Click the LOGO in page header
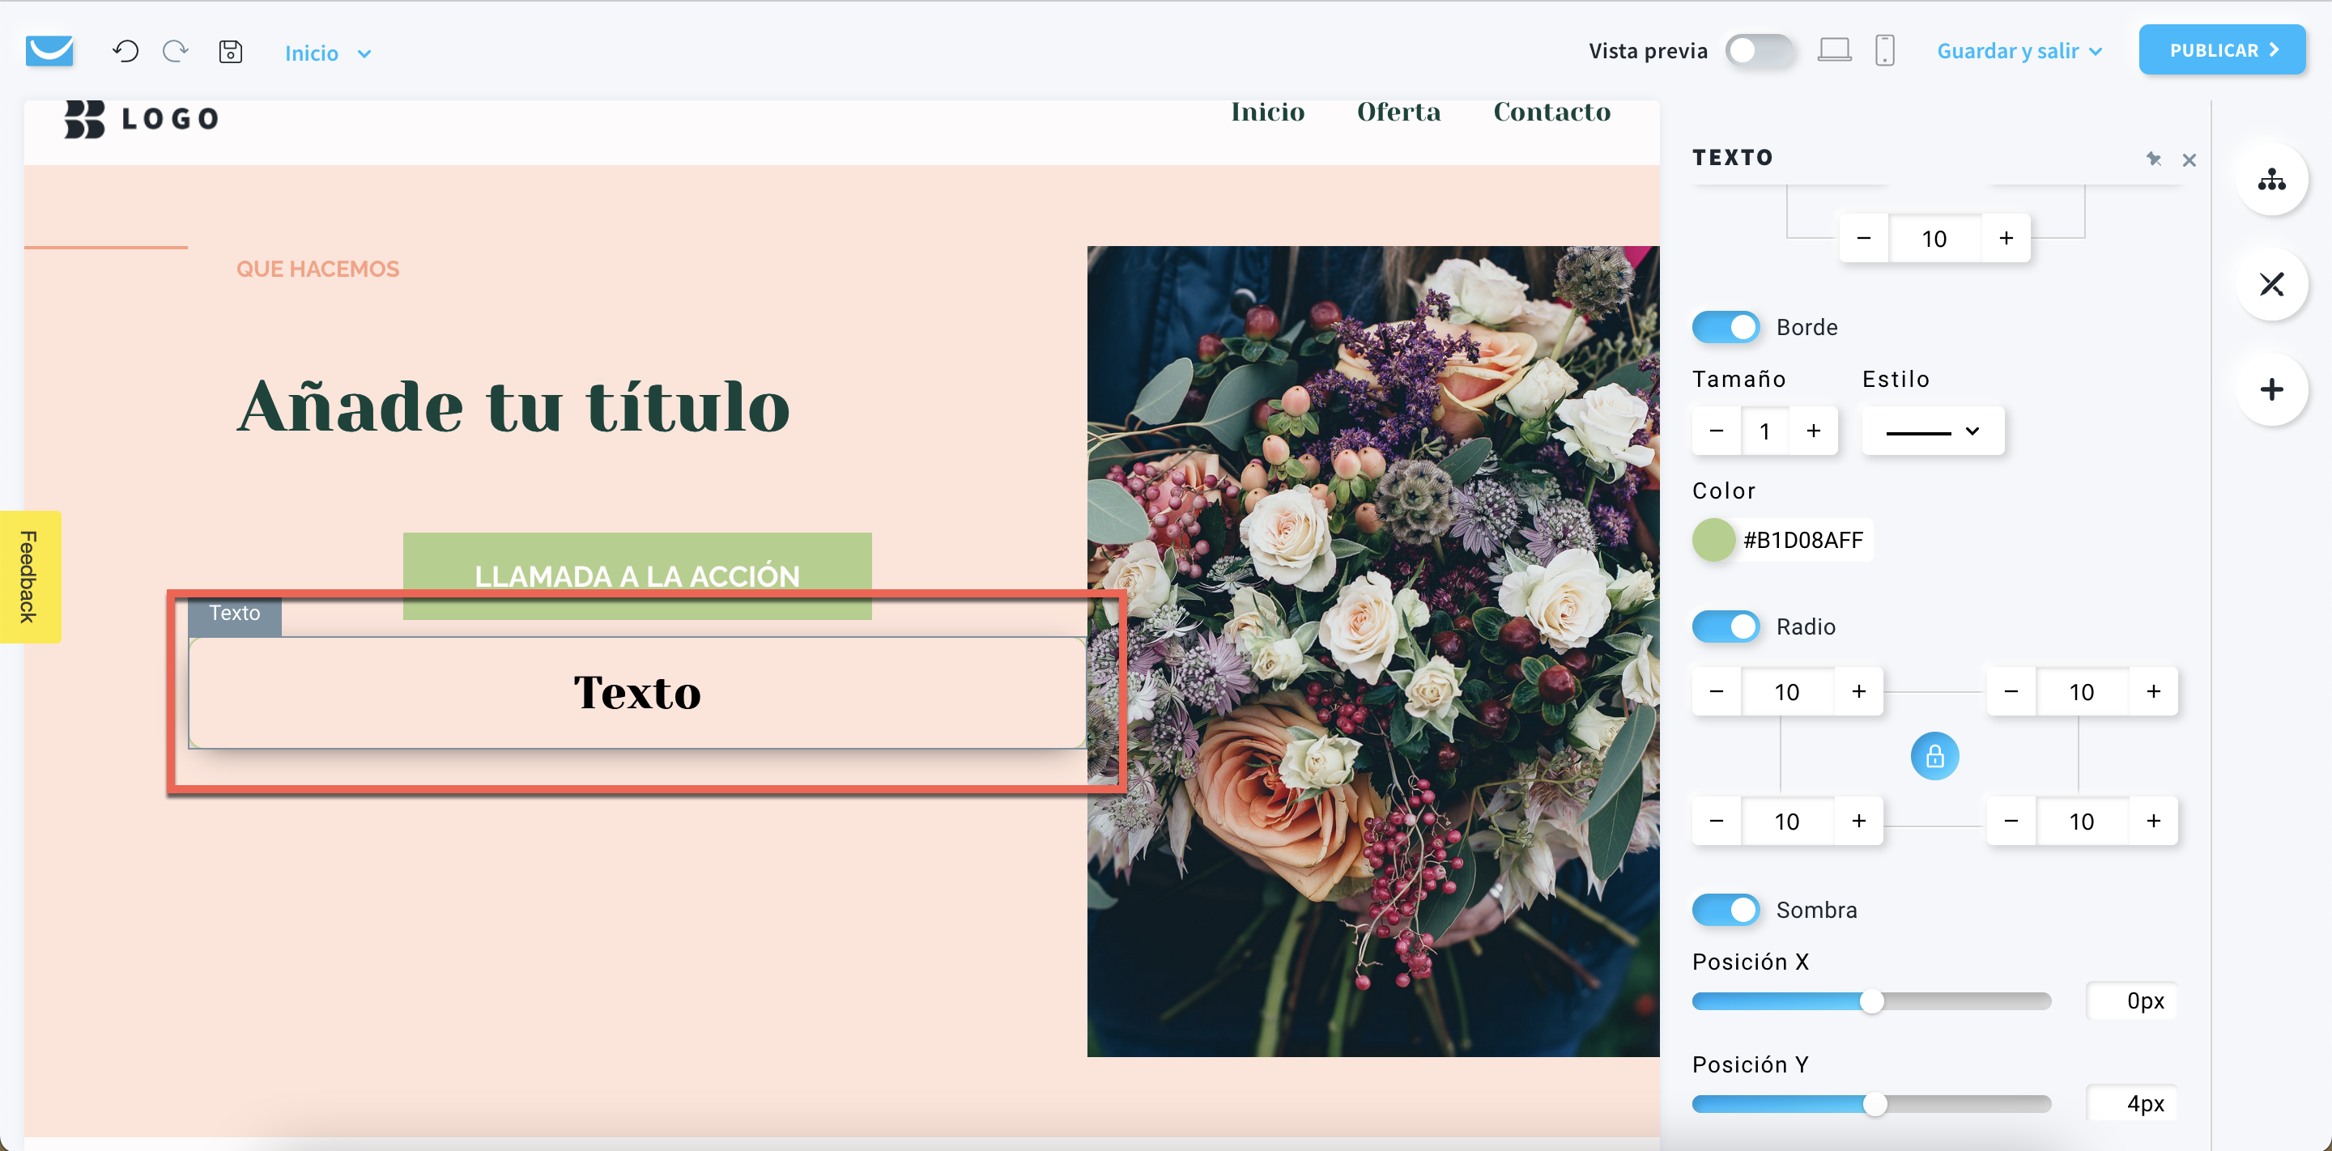This screenshot has height=1151, width=2332. 141,118
